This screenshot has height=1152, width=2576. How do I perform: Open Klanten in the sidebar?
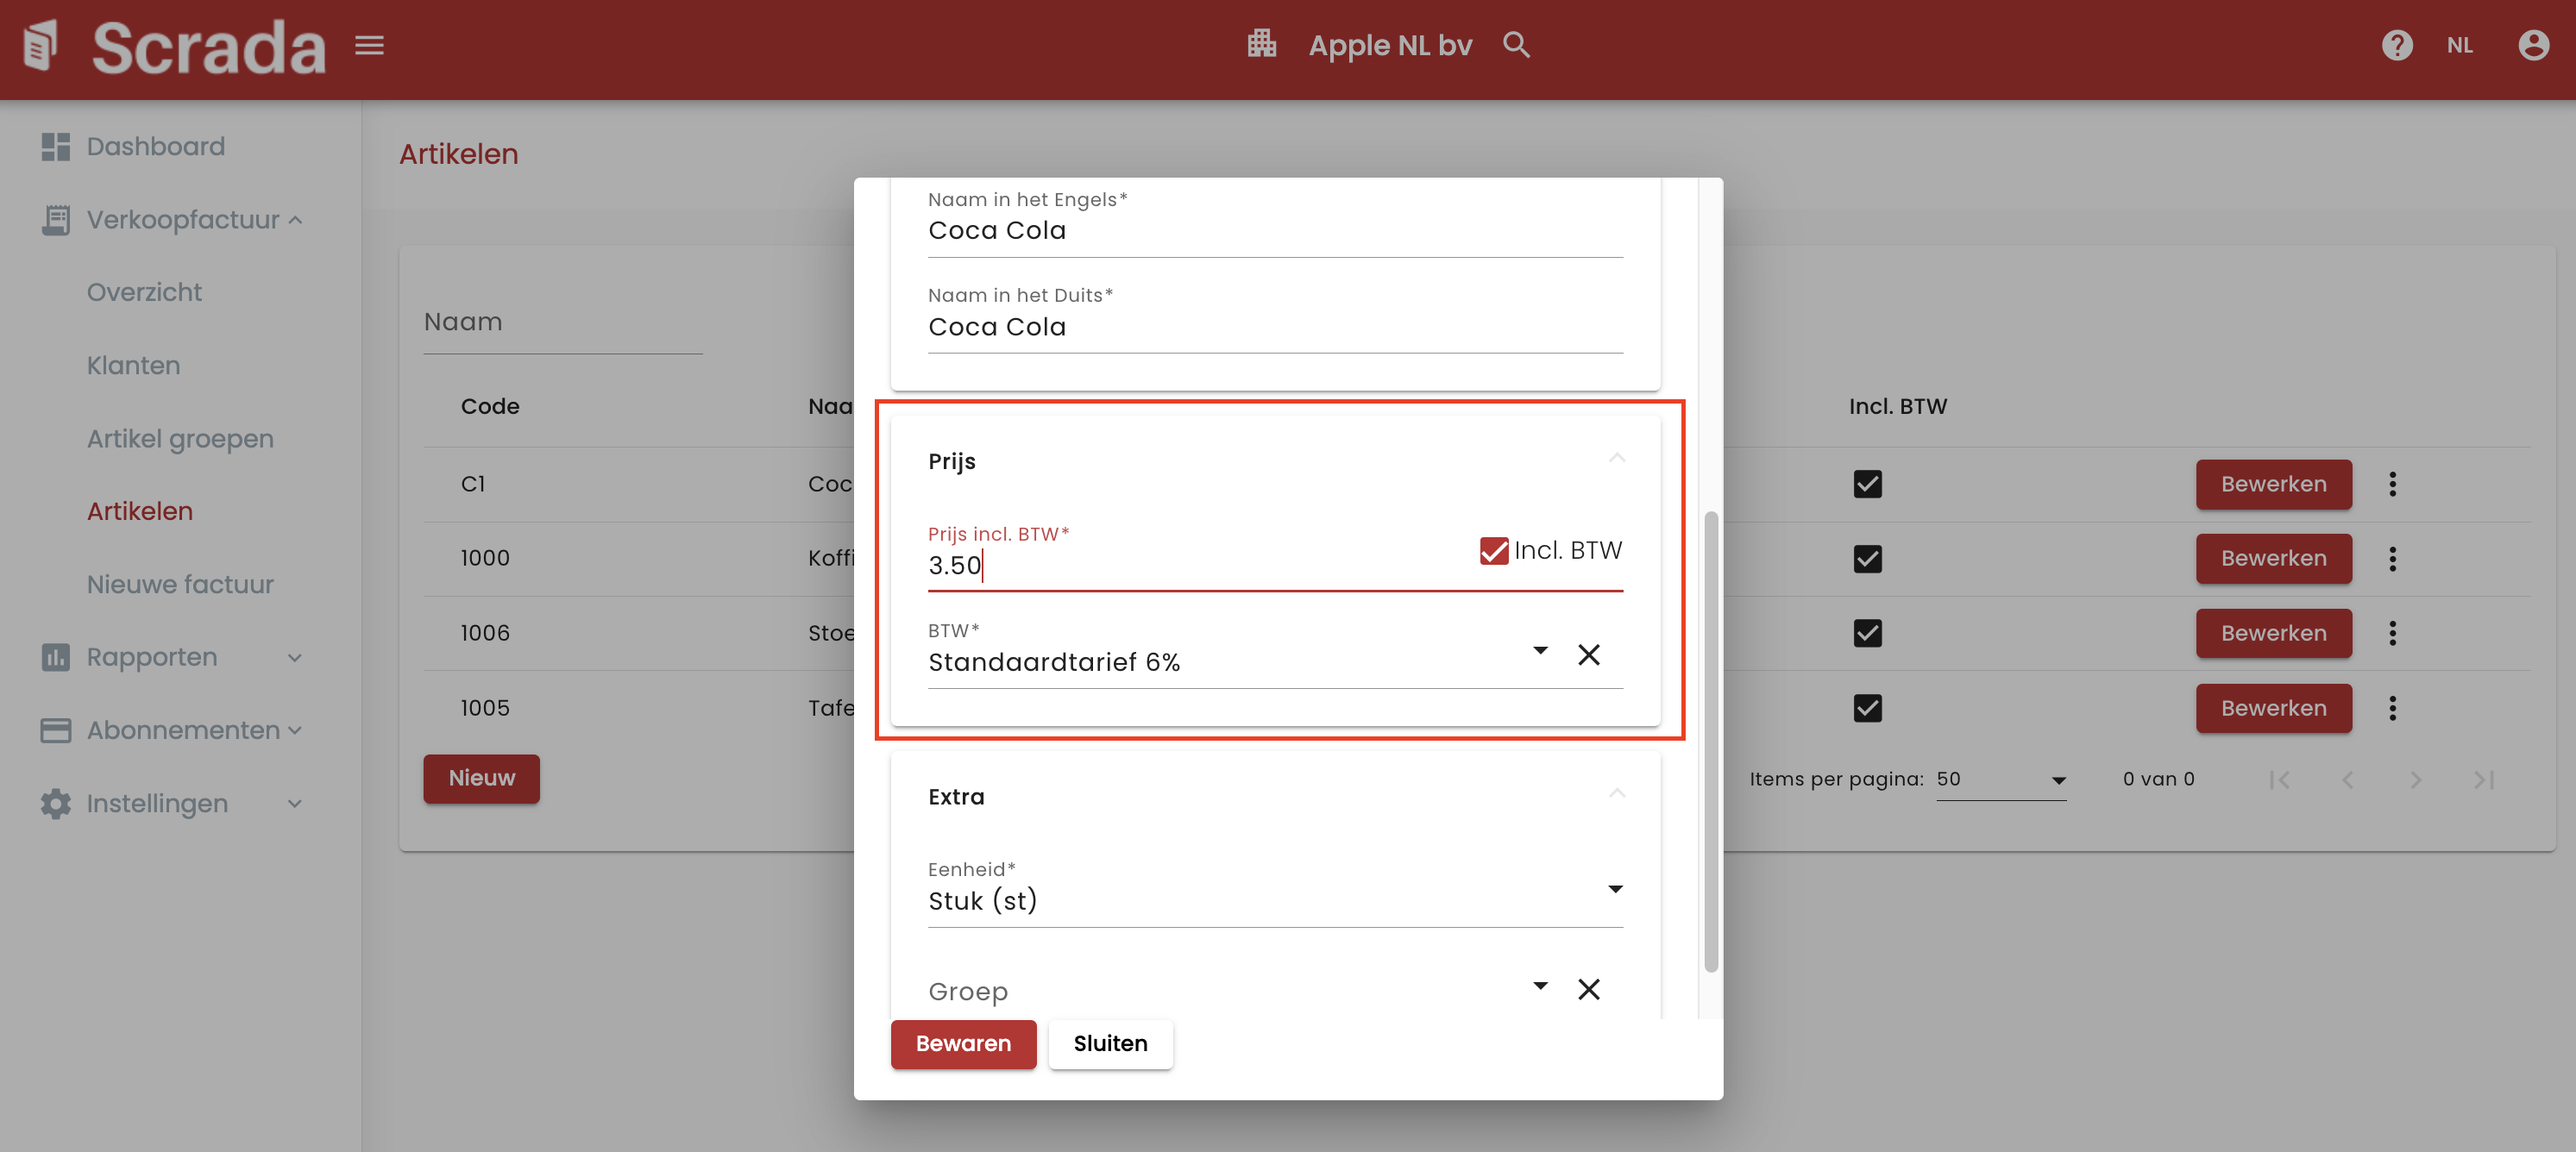[x=133, y=366]
